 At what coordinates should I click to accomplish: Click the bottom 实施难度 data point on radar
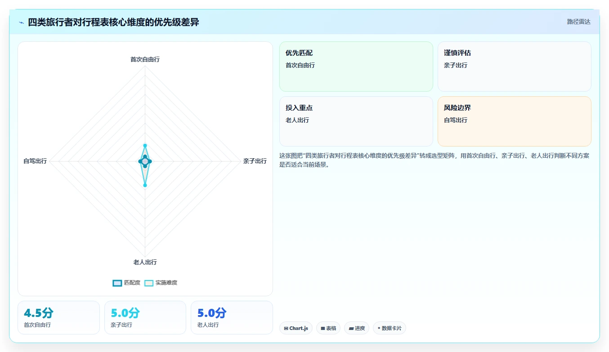pyautogui.click(x=145, y=185)
